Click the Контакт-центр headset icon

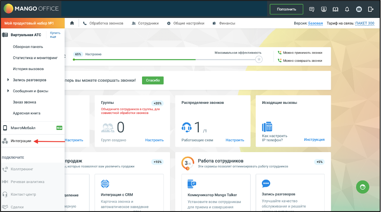[5, 194]
